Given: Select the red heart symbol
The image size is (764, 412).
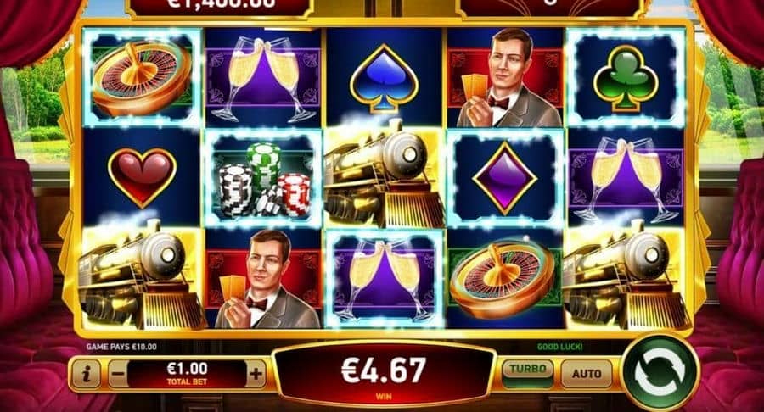Looking at the screenshot, I should tap(142, 177).
